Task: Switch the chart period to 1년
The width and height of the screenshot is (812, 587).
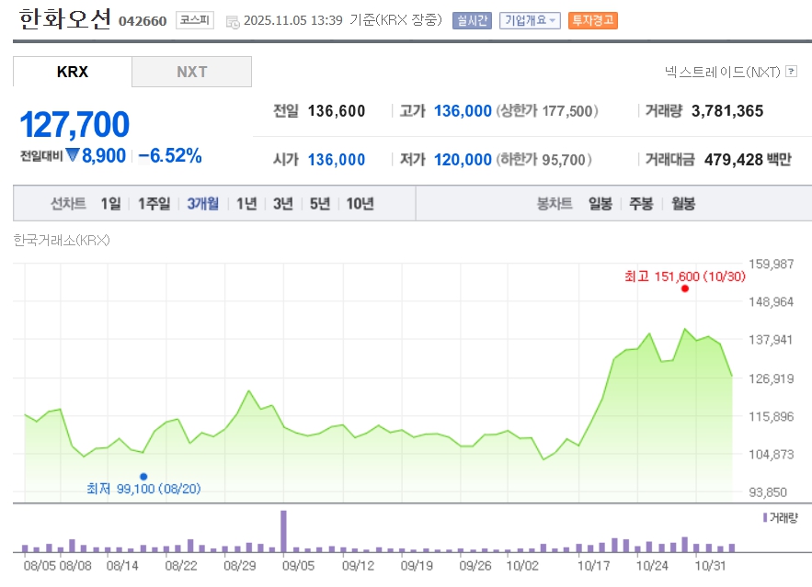Action: click(x=246, y=204)
